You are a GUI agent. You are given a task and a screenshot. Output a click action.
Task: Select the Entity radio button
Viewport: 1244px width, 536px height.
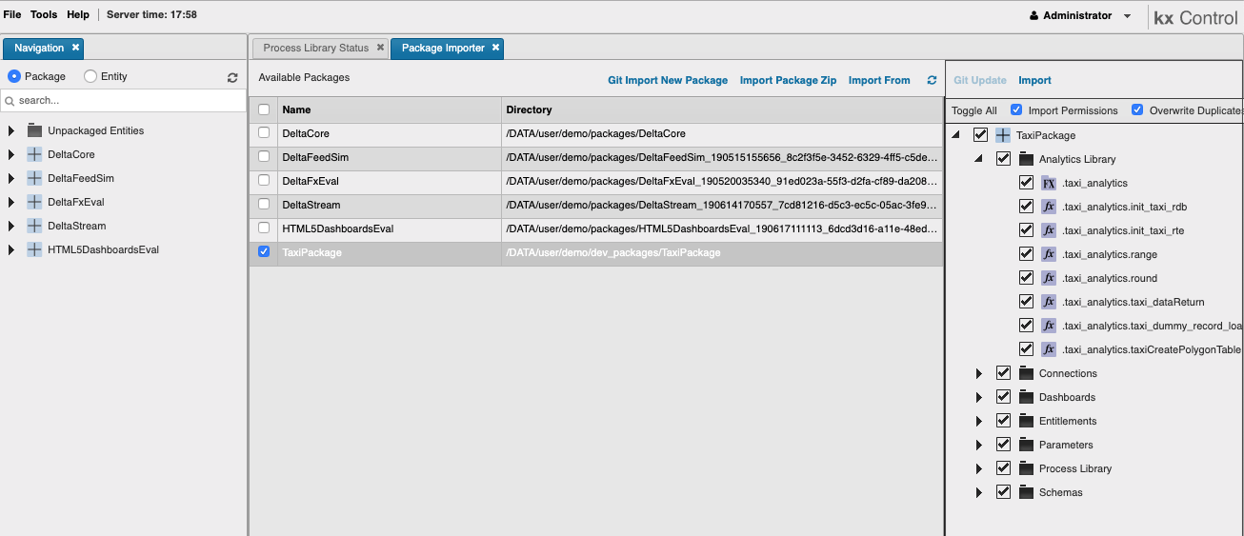click(x=90, y=76)
